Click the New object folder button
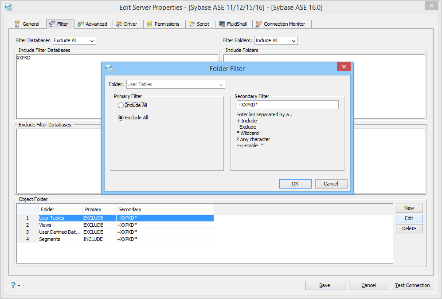442x299 pixels. pyautogui.click(x=409, y=208)
